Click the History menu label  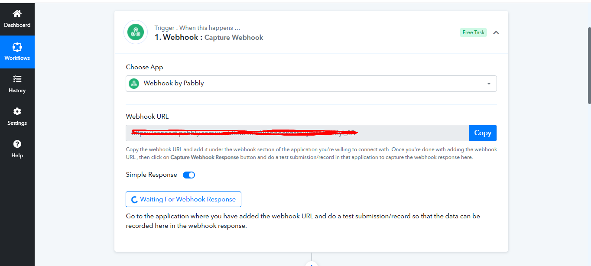point(17,91)
